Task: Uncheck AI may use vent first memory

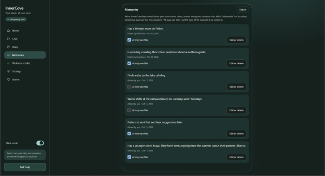Action: [129, 134]
